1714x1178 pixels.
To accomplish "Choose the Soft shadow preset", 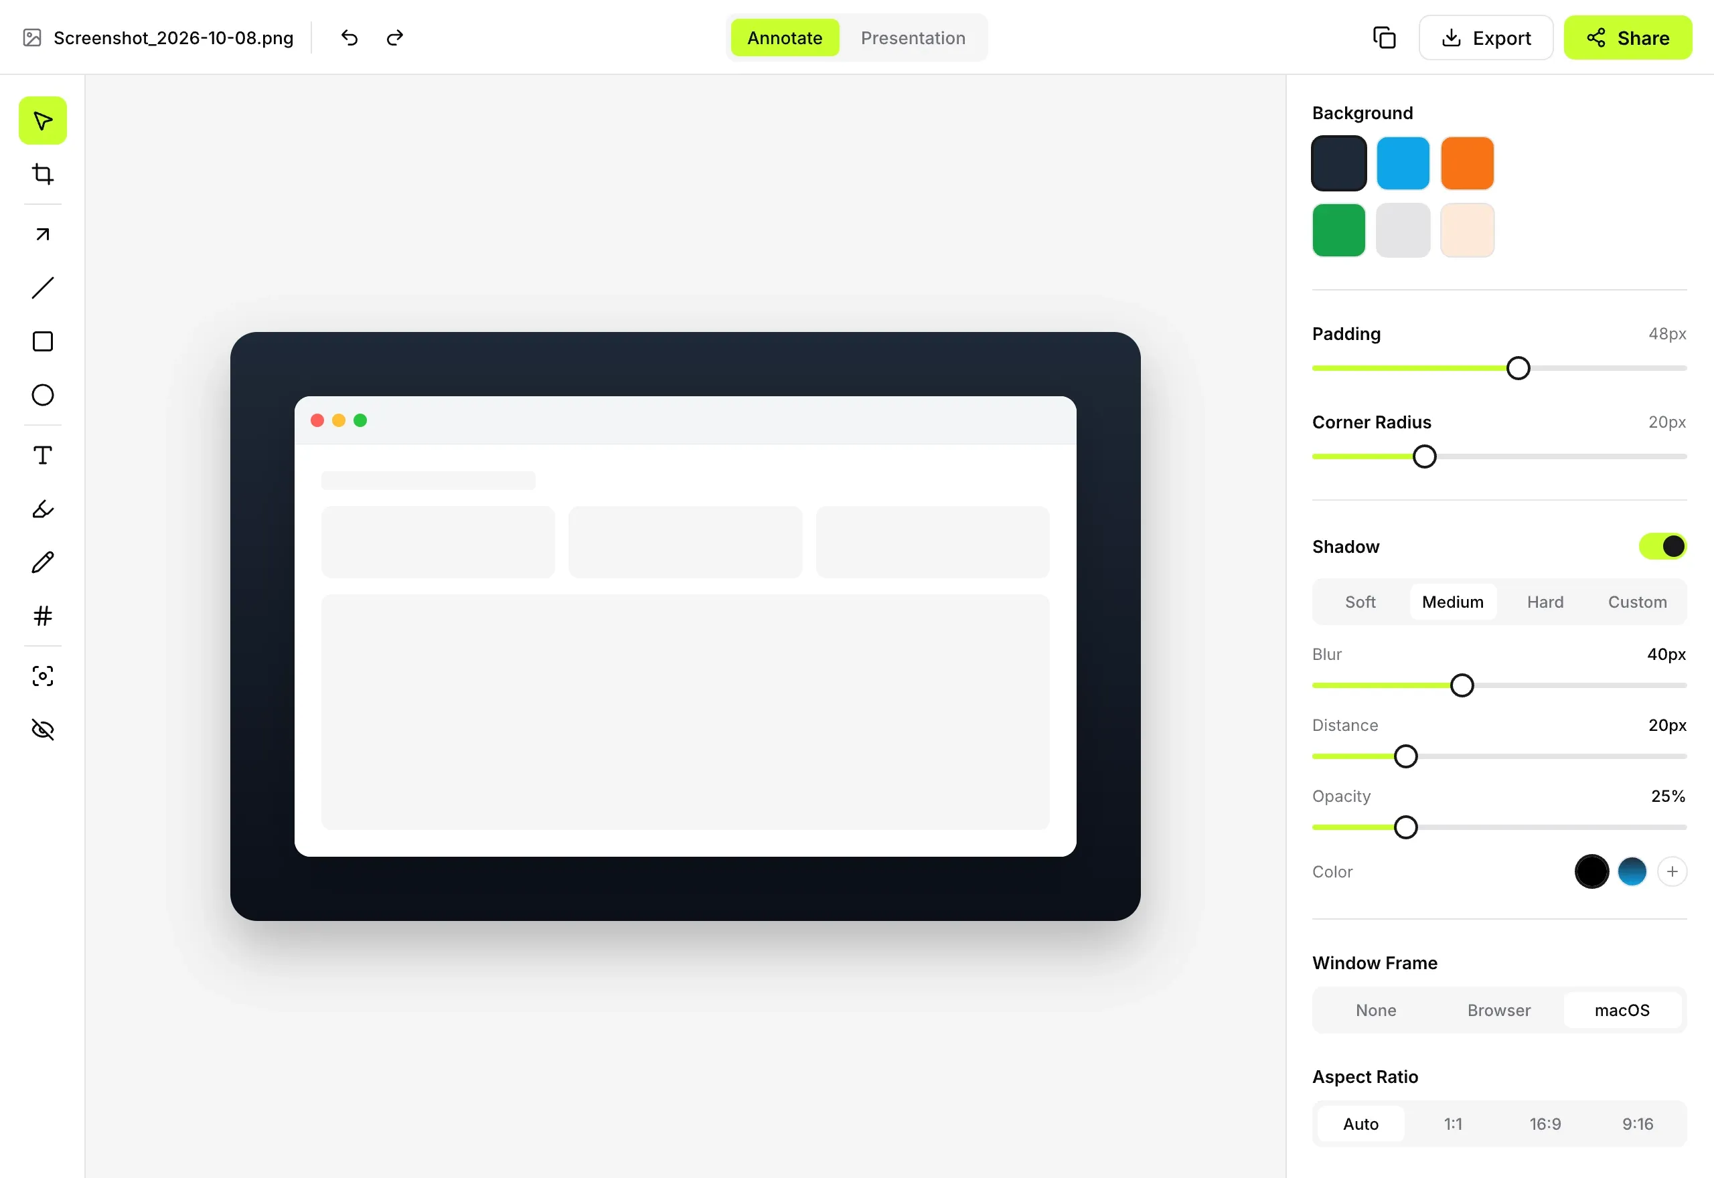I will tap(1360, 602).
